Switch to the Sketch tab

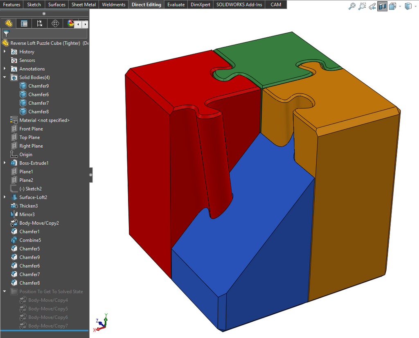(34, 5)
